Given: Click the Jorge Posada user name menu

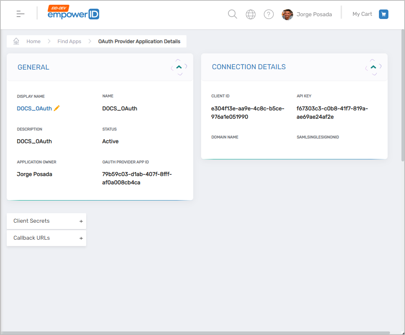Looking at the screenshot, I should [x=314, y=15].
